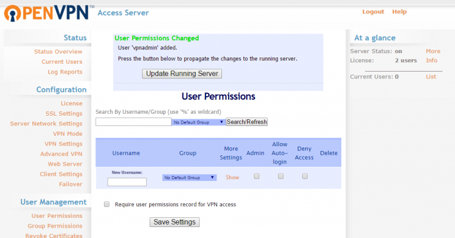Open Revoke Certificates page
The height and width of the screenshot is (238, 455).
pos(54,236)
